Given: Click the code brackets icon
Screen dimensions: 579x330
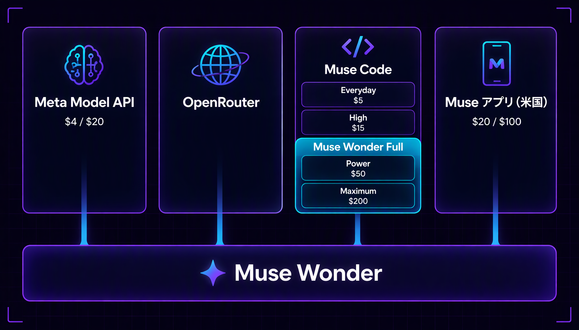Looking at the screenshot, I should (x=358, y=47).
